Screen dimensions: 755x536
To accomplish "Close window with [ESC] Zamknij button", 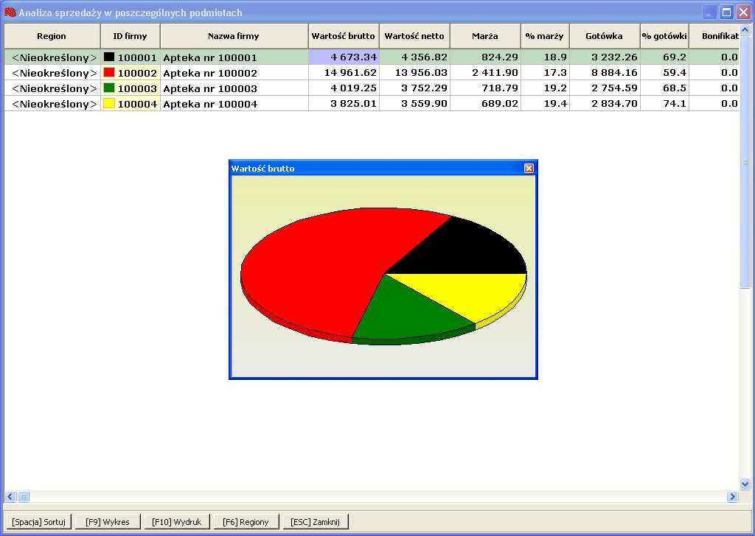I will pyautogui.click(x=315, y=522).
